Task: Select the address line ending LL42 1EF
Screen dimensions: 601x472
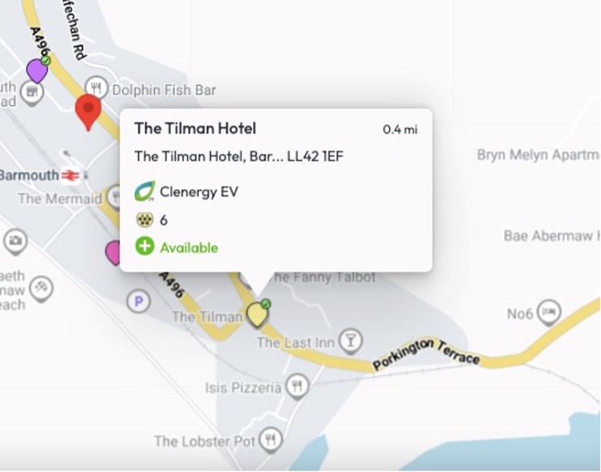Action: click(x=239, y=157)
